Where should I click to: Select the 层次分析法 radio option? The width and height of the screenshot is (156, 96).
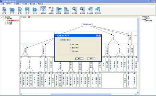click(x=70, y=48)
